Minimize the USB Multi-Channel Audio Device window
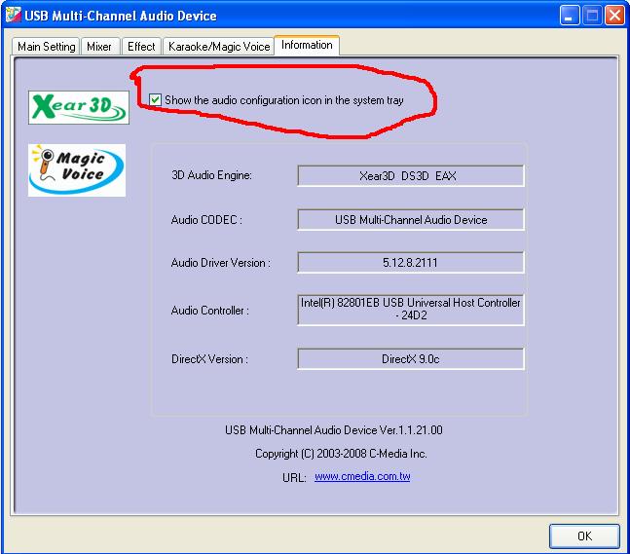The height and width of the screenshot is (554, 630). (570, 16)
